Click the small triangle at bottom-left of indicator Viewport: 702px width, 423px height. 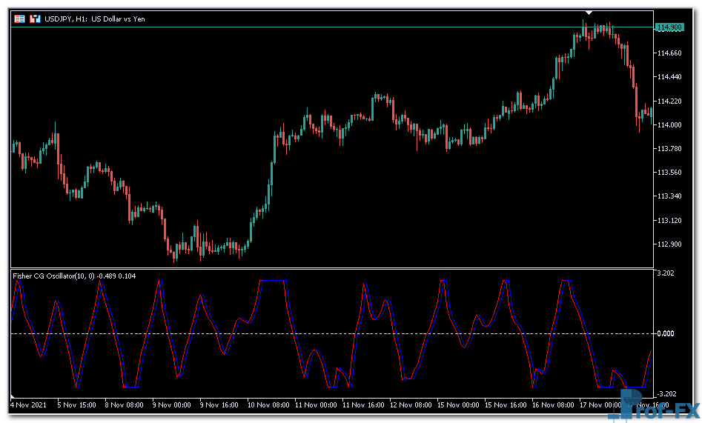[13, 396]
